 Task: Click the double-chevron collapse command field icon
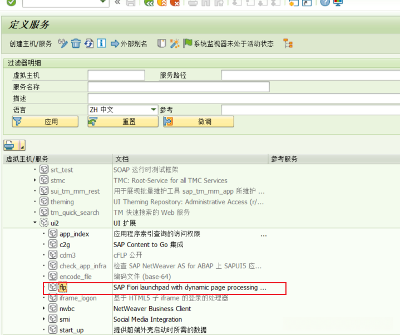(117, 2)
